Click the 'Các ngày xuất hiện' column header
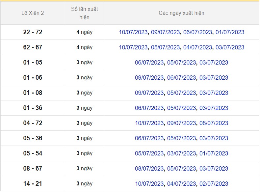 tap(181, 13)
